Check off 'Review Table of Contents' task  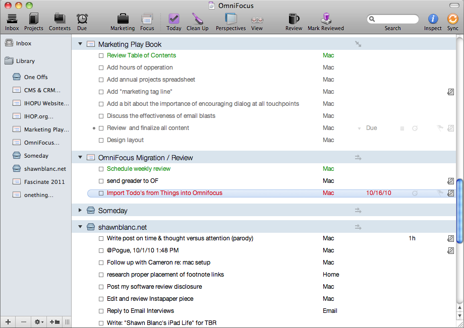101,55
